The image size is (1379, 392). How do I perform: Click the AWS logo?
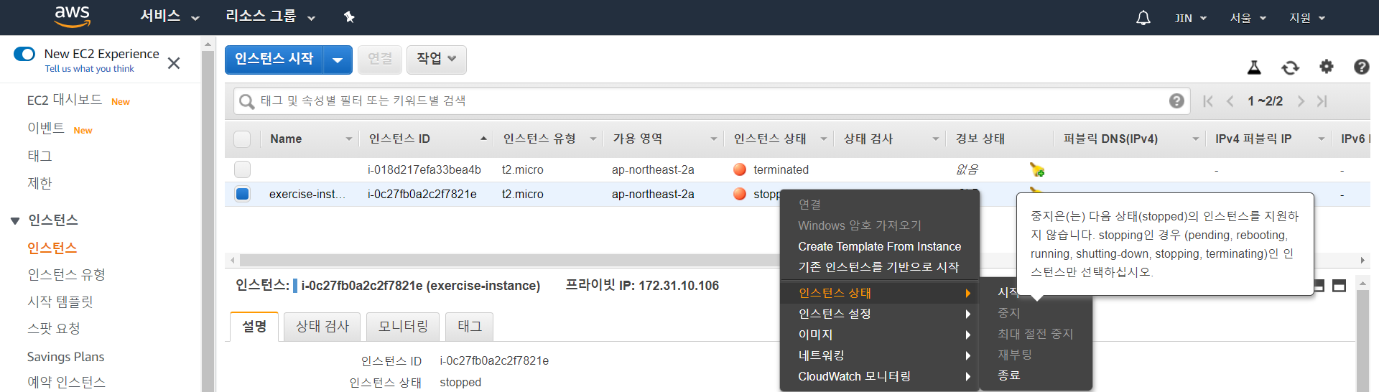tap(73, 17)
